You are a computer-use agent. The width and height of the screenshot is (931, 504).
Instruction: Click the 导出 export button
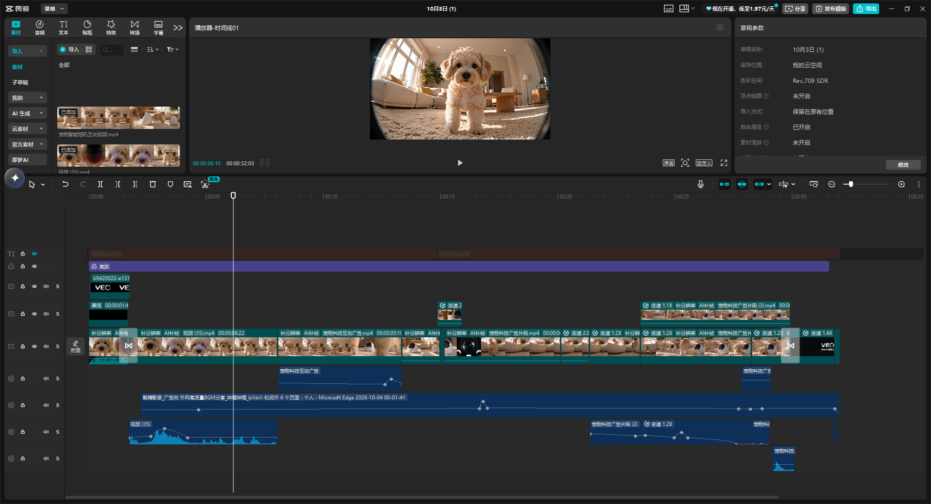[866, 9]
